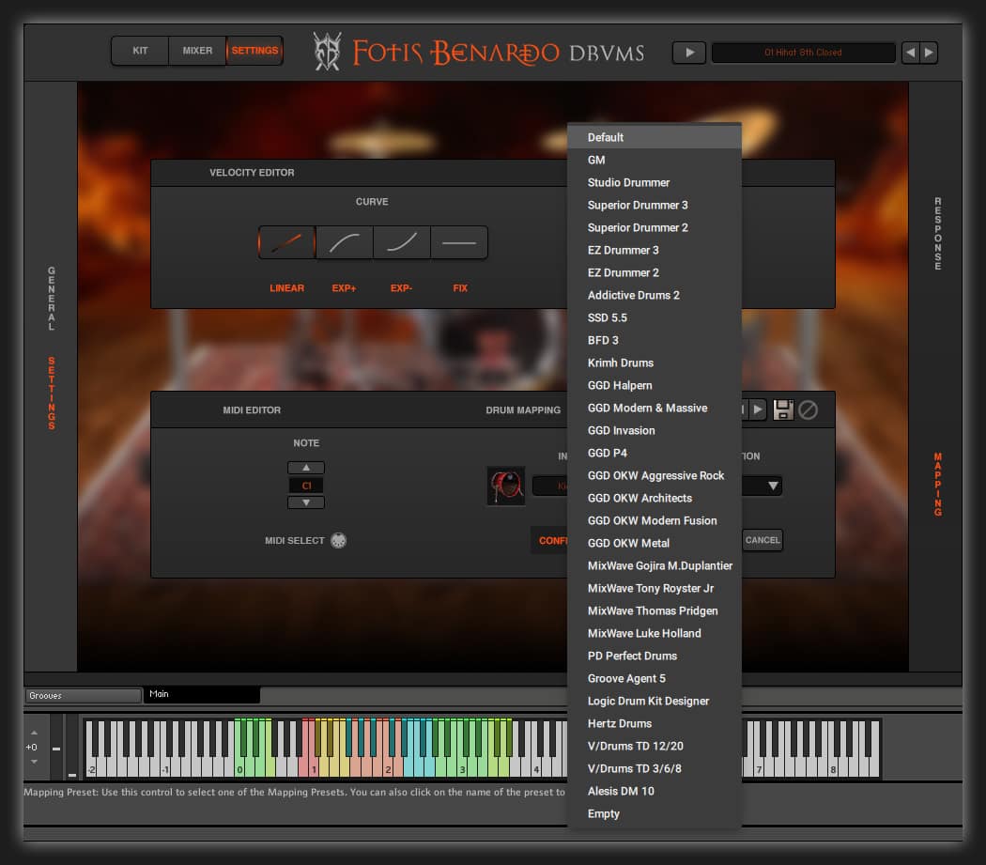Go to next groove arrow
986x865 pixels.
click(929, 53)
